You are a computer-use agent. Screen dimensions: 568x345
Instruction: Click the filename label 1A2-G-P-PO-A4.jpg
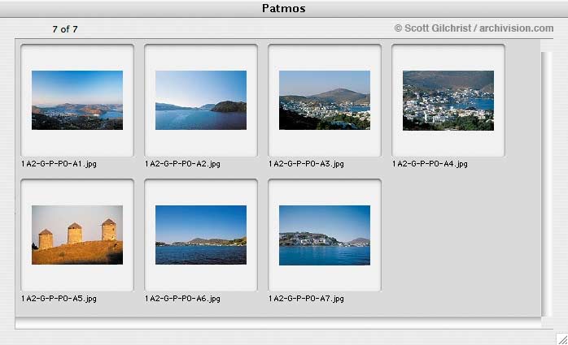point(430,164)
